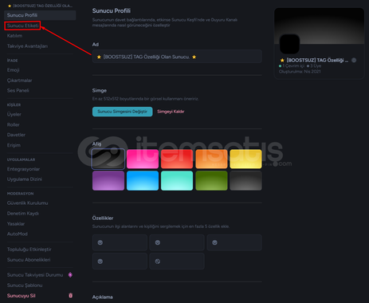Image resolution: width=369 pixels, height=303 pixels.
Task: Click Simgeyi Kaldır link
Action: [171, 112]
